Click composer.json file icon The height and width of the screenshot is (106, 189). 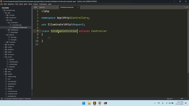(6, 91)
